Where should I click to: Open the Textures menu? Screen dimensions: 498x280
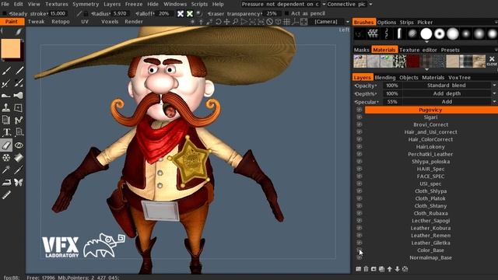(57, 4)
